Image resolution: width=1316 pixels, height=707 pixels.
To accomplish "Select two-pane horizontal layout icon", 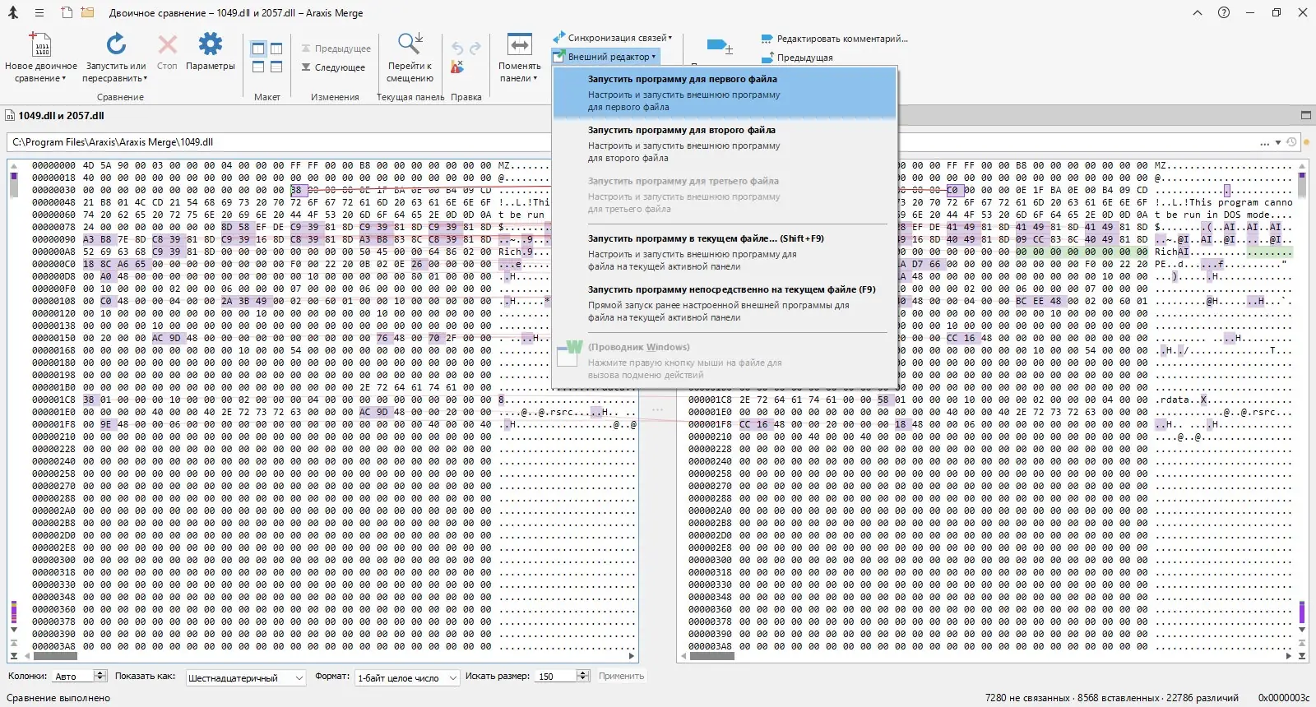I will click(258, 67).
